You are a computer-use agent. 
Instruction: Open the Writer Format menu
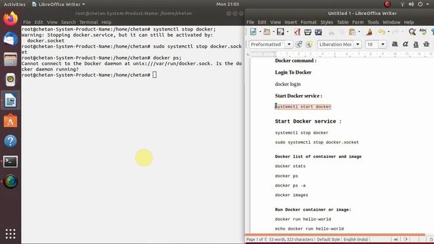309,22
